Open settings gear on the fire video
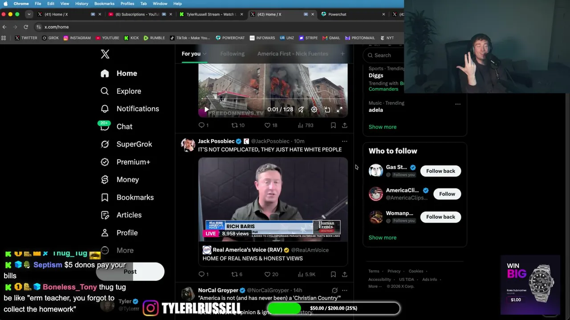This screenshot has height=320, width=570. point(314,109)
